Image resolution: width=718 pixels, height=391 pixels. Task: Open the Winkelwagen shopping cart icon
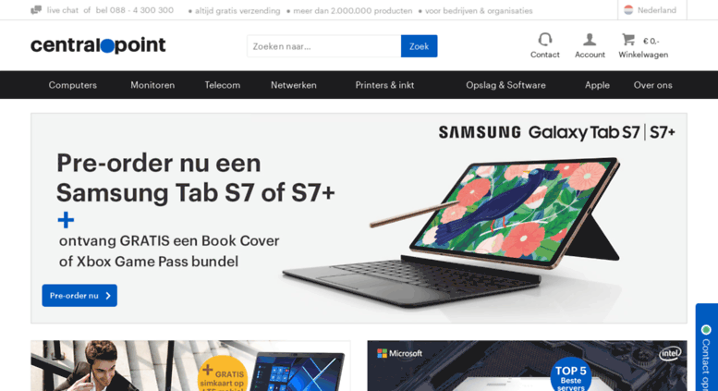628,40
